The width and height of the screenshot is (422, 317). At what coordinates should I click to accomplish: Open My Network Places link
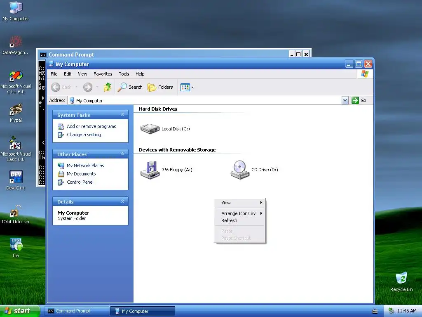(x=85, y=166)
